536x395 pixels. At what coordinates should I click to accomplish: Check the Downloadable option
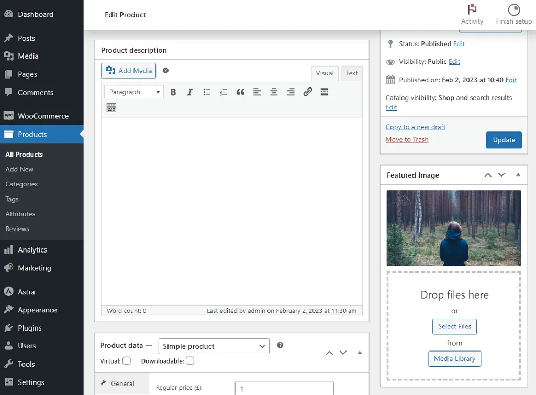coord(190,360)
